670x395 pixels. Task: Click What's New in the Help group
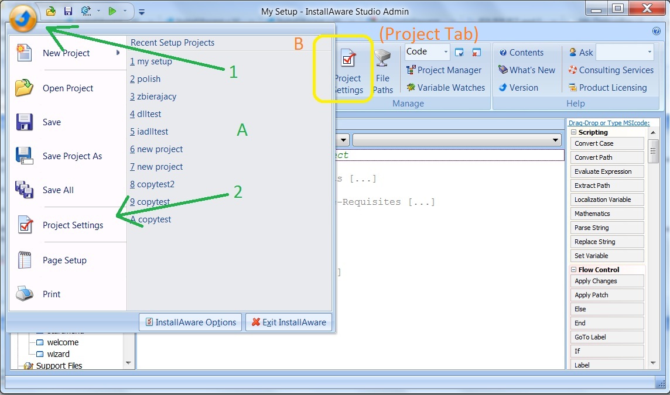527,70
